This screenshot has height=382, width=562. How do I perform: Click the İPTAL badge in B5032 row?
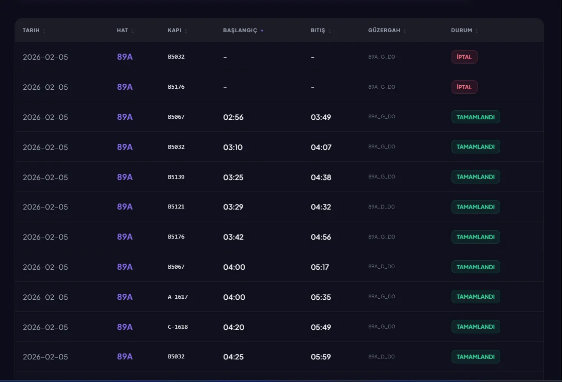[x=464, y=57]
